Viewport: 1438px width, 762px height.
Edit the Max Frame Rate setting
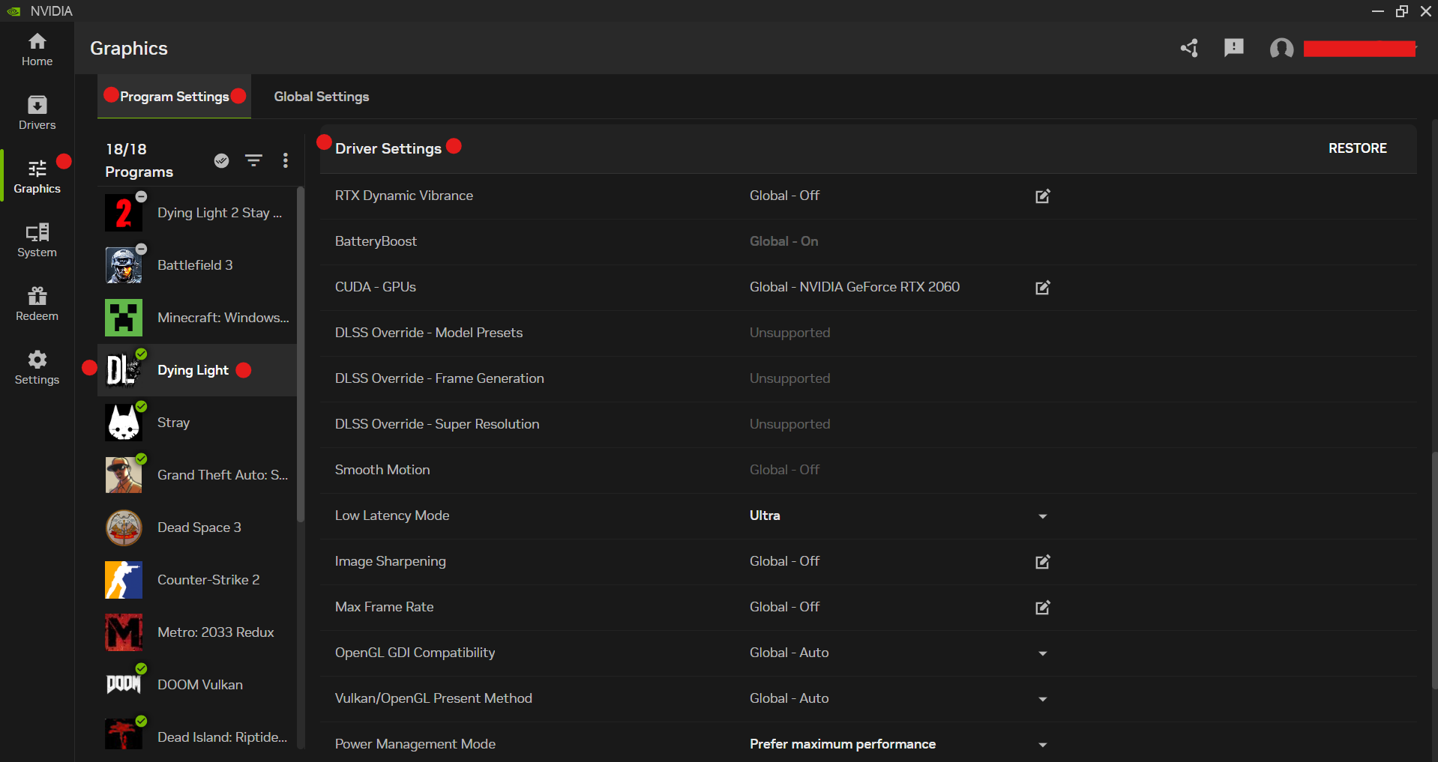pyautogui.click(x=1042, y=608)
